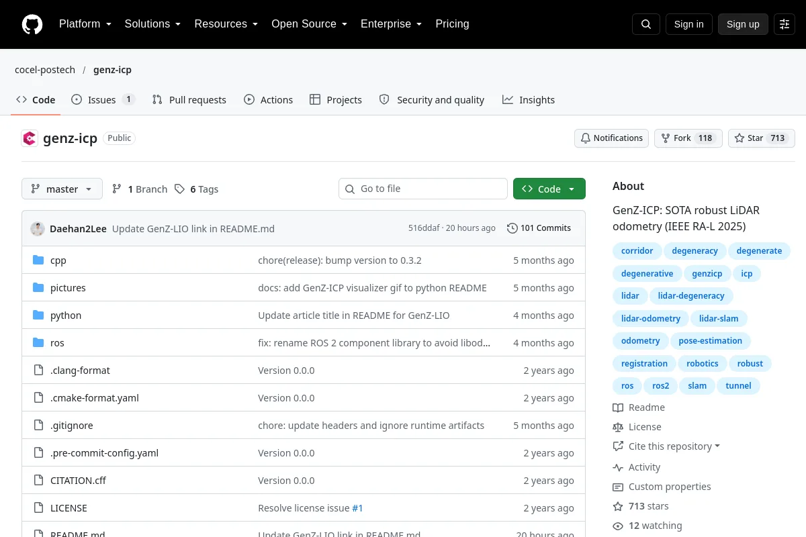
Task: Click the .clang-format file icon
Action: [x=38, y=371]
